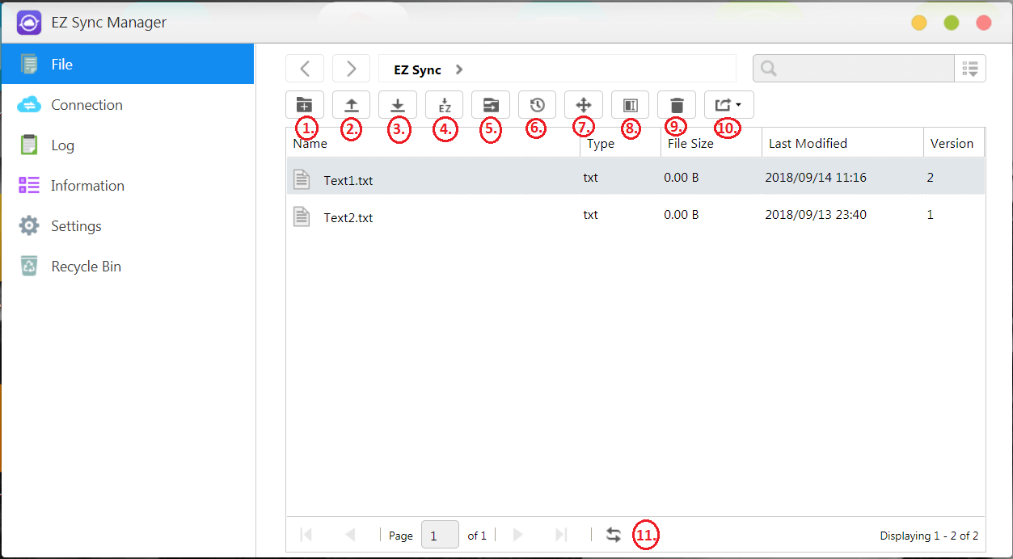
Task: Click the EZ Sync breadcrumb label
Action: (417, 69)
